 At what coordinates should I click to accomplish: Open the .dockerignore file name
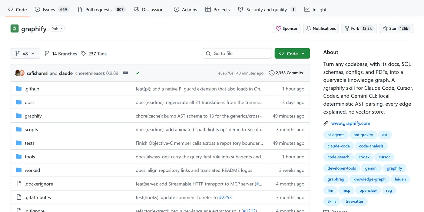tap(39, 184)
